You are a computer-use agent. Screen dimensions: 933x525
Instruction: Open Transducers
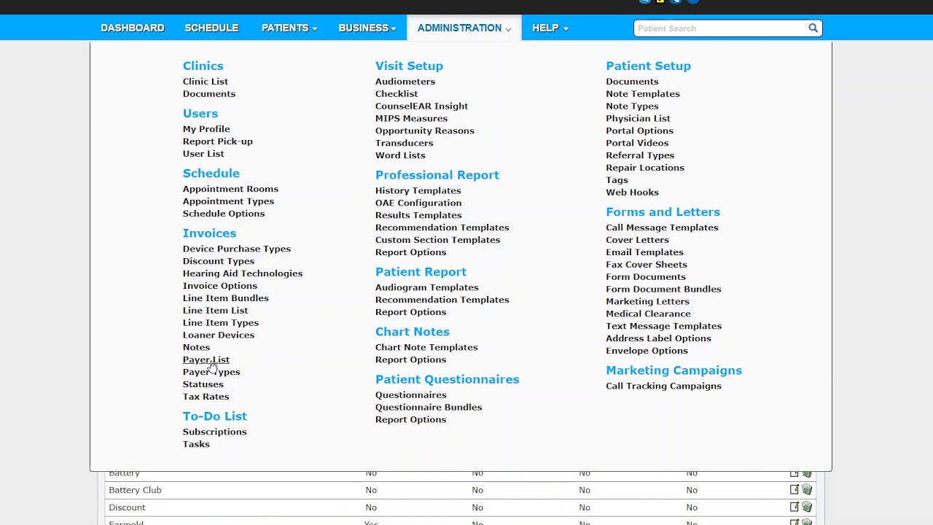pyautogui.click(x=405, y=144)
